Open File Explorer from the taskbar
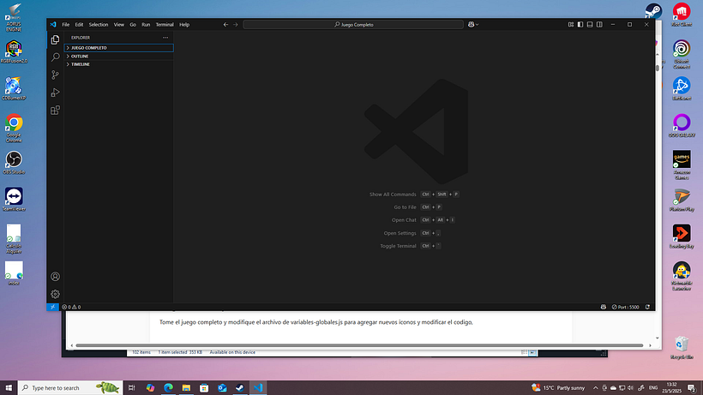Image resolution: width=703 pixels, height=395 pixels. coord(186,388)
